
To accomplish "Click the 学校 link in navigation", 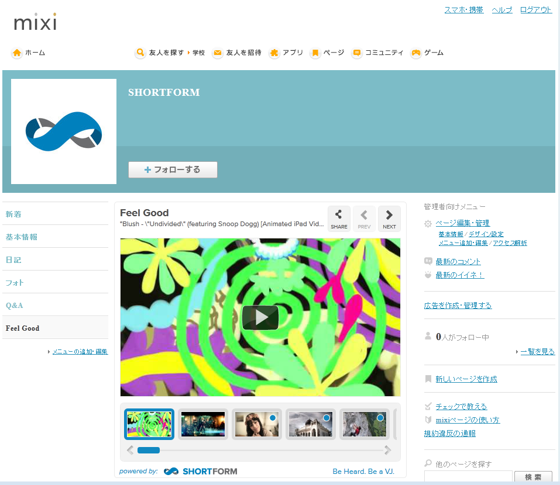I will point(198,53).
